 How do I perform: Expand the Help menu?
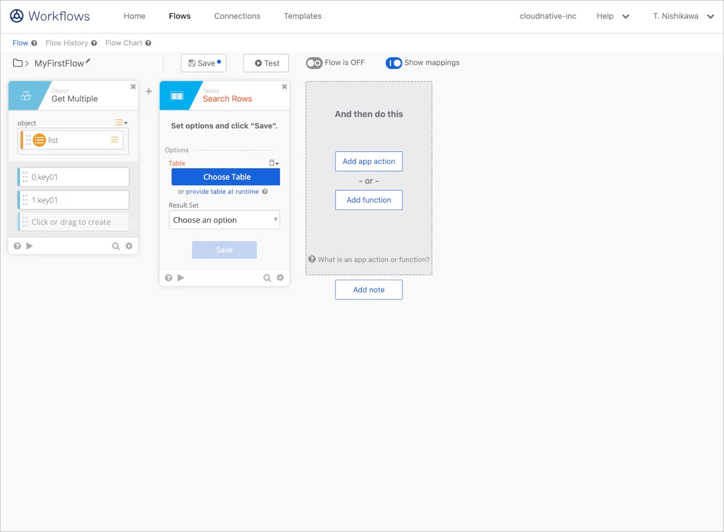point(613,16)
